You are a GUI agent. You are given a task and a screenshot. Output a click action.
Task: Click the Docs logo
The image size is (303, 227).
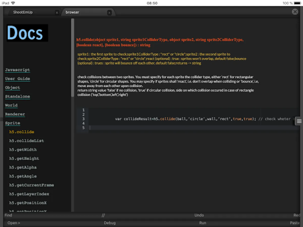(x=27, y=33)
